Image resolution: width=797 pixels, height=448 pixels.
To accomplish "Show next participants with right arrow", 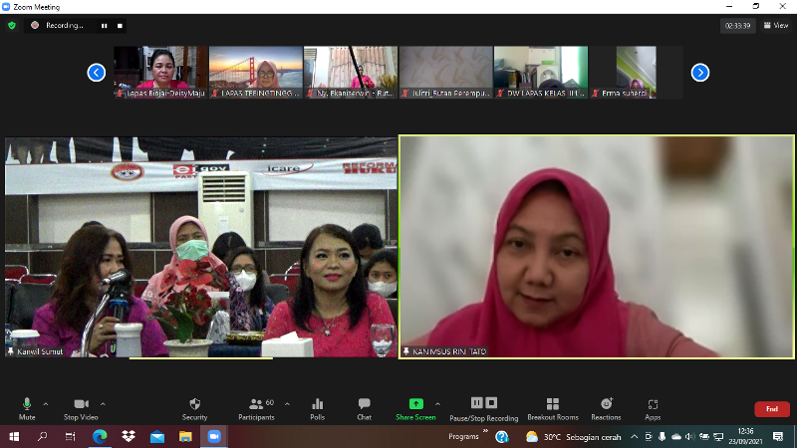I will [700, 72].
